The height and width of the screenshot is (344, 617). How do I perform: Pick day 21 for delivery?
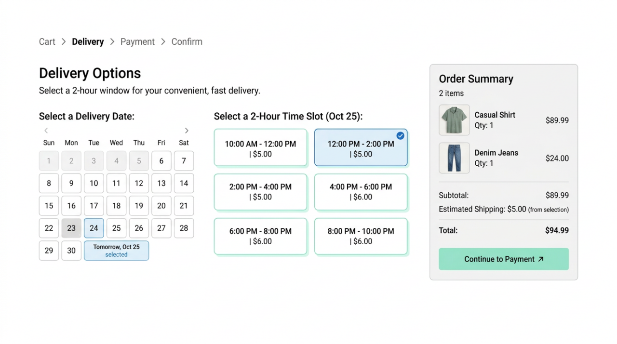point(184,206)
